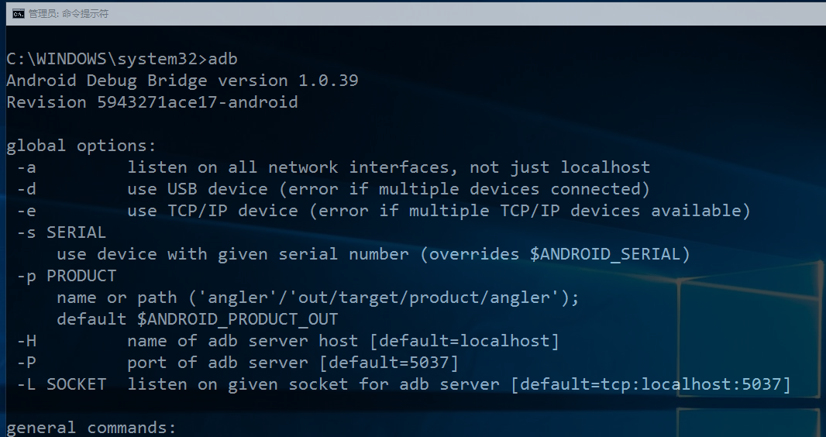
Task: Click the -L SOCKET option text
Action: 62,384
